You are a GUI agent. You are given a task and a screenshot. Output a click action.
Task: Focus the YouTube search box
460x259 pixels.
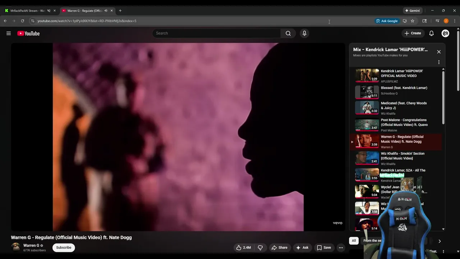point(217,33)
